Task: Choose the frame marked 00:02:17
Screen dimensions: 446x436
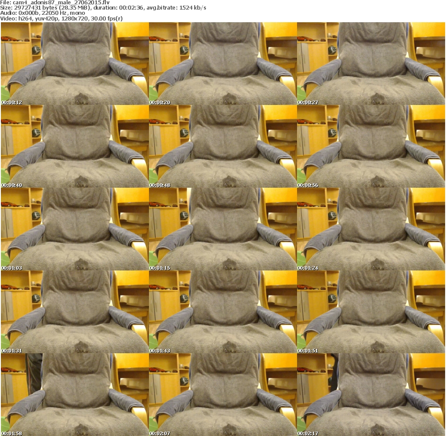Action: click(371, 395)
